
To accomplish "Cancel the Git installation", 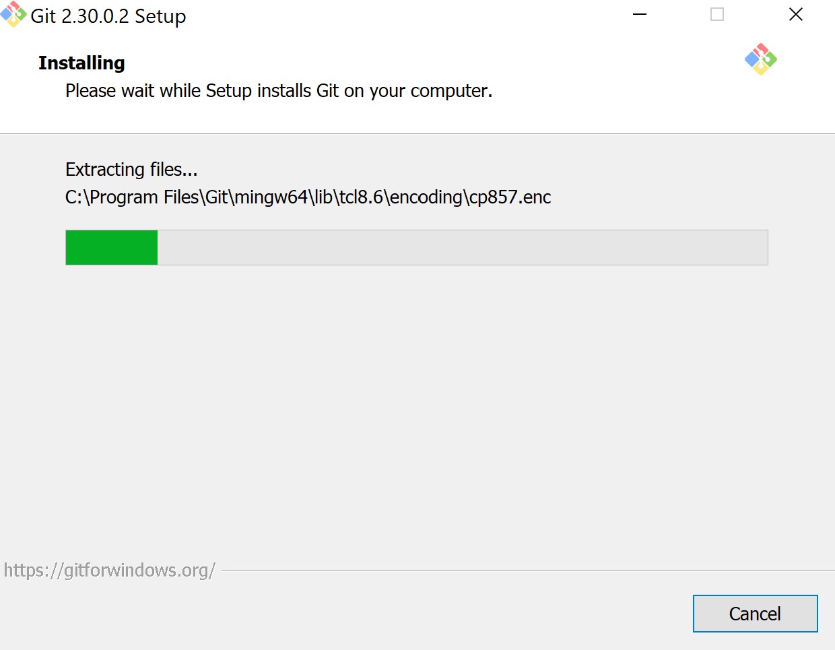I will (755, 614).
